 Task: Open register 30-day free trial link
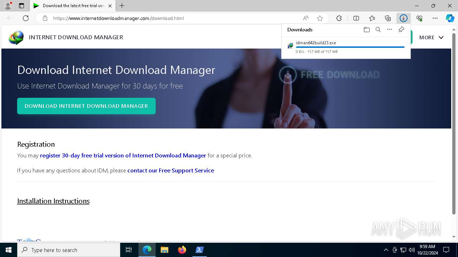pos(123,156)
